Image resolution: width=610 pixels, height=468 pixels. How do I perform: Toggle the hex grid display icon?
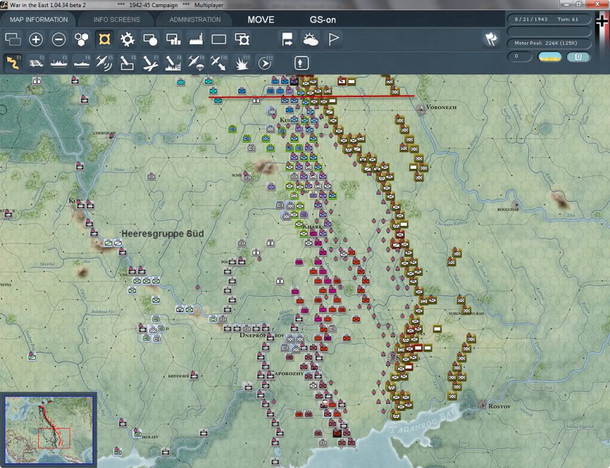coord(81,39)
